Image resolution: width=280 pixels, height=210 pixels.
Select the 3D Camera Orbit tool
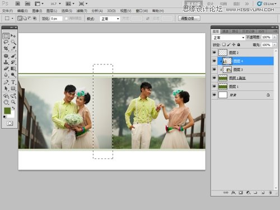13,96
